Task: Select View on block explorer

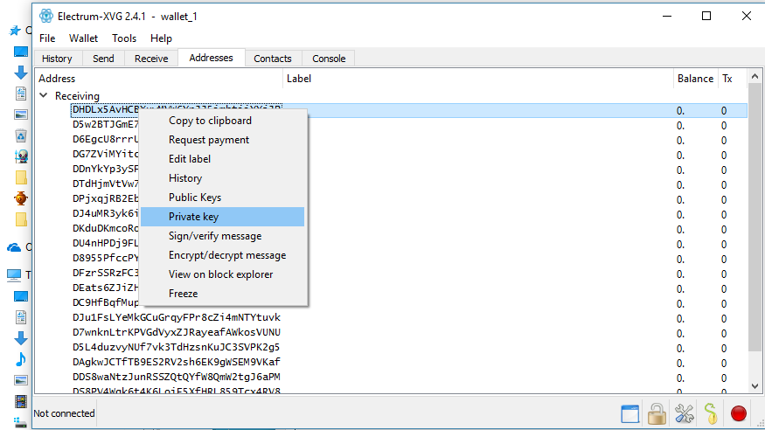Action: [x=222, y=274]
